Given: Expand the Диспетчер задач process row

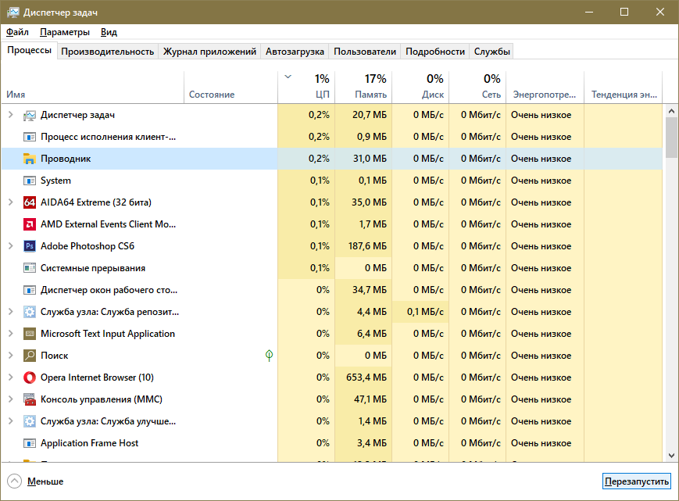Looking at the screenshot, I should pyautogui.click(x=10, y=115).
